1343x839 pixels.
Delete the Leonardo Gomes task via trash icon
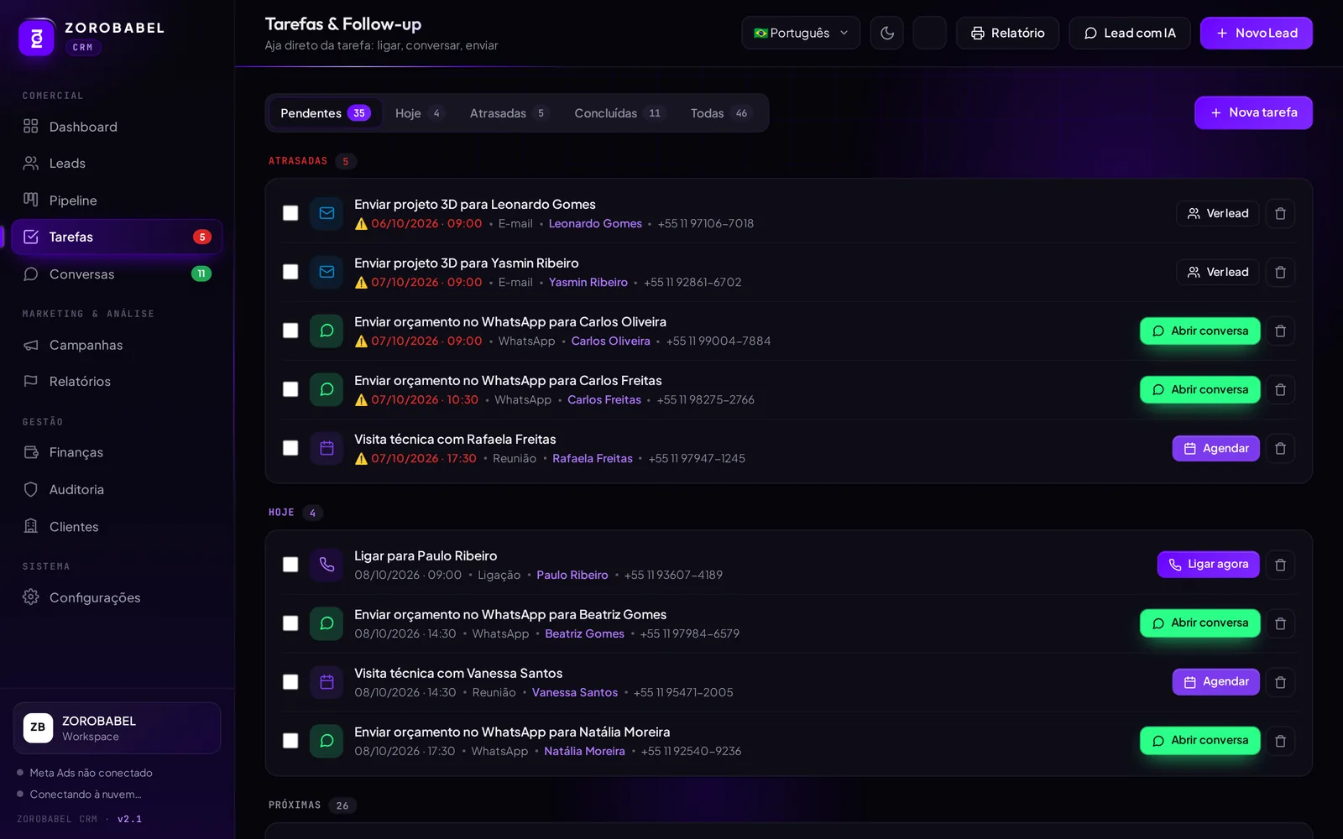(x=1280, y=213)
